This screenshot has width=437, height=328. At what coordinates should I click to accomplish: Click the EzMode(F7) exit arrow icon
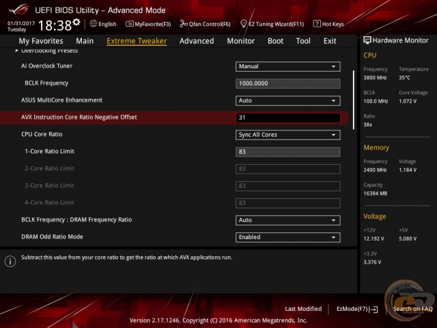(x=373, y=310)
